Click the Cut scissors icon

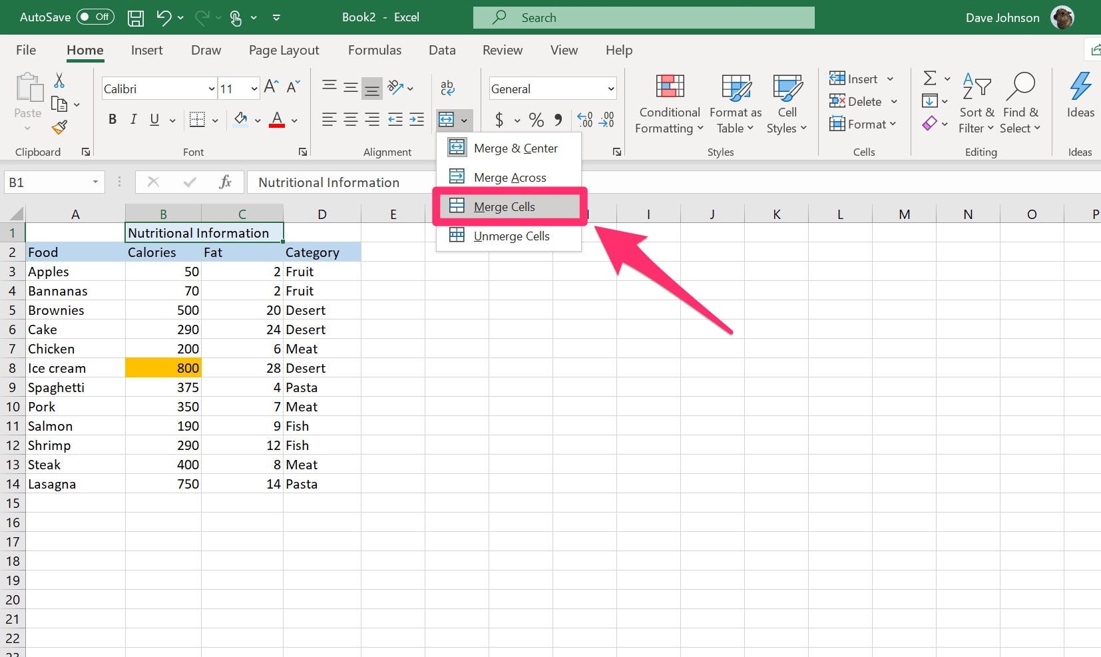pos(59,81)
